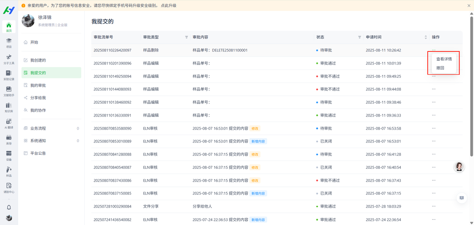Open 我的审批 in the side menu
Image resolution: width=474 pixels, height=225 pixels.
point(38,85)
